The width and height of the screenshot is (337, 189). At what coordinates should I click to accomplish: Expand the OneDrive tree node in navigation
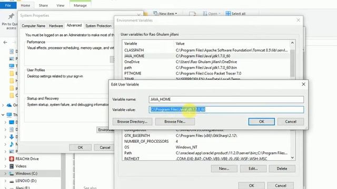tap(3, 105)
